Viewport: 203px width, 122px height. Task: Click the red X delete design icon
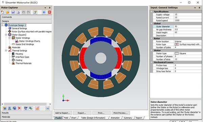pyautogui.click(x=19, y=108)
